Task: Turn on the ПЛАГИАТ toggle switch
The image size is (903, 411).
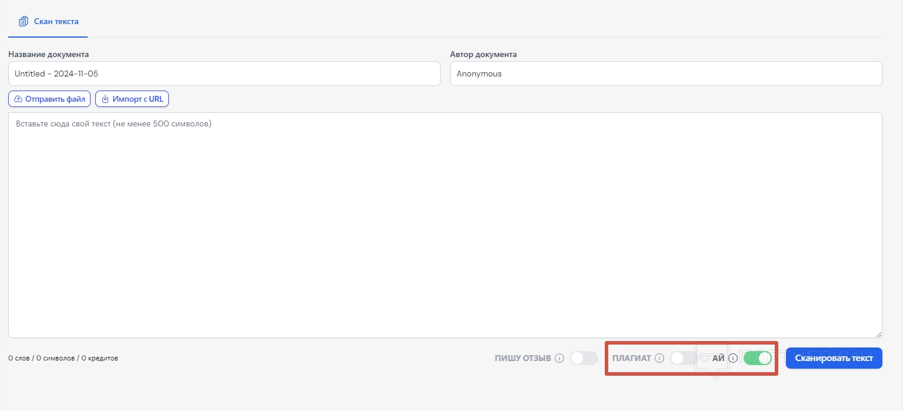Action: [x=683, y=358]
